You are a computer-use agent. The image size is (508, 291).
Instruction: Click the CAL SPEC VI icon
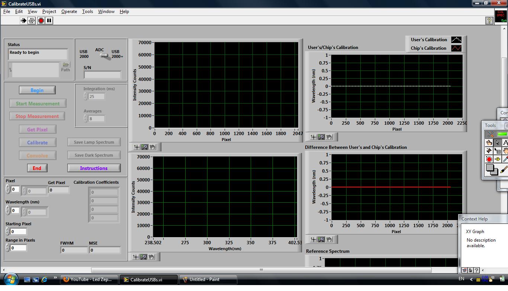[501, 16]
